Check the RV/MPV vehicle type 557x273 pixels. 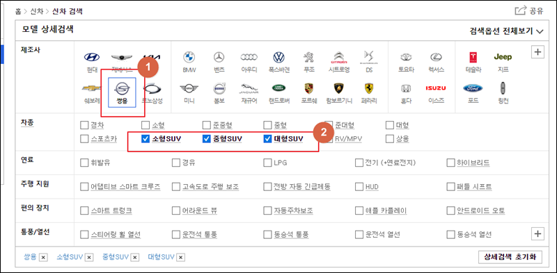point(329,139)
